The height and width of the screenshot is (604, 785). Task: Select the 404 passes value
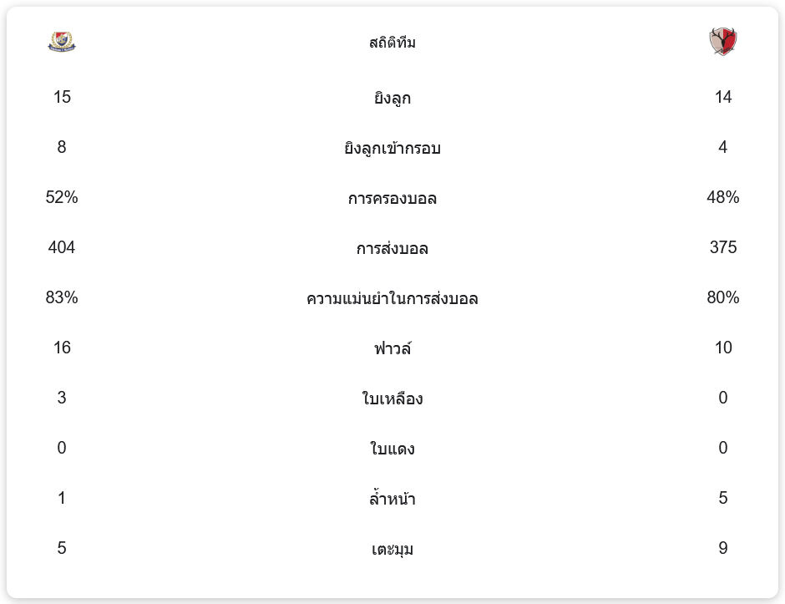tap(62, 247)
